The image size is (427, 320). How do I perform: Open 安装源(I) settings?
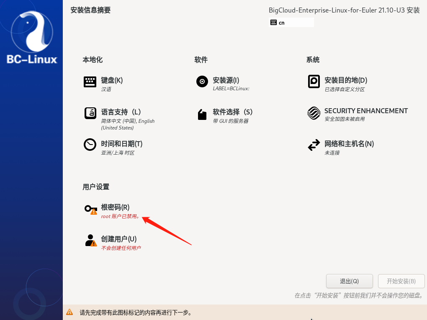coord(226,80)
